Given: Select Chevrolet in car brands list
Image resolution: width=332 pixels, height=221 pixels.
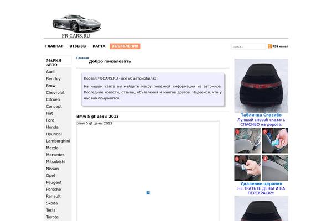Looking at the screenshot, I should point(55,93).
